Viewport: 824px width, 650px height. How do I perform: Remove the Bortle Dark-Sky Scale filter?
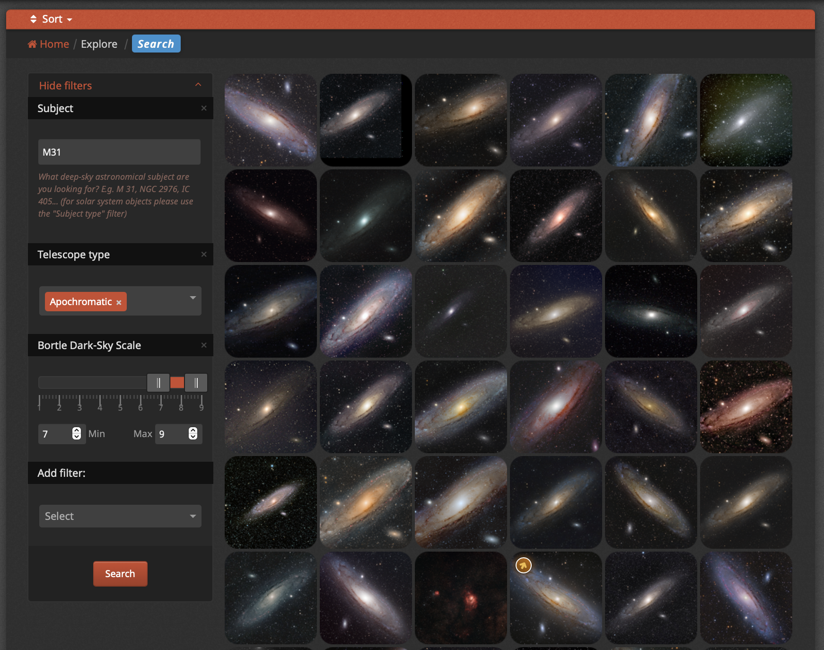(x=204, y=345)
